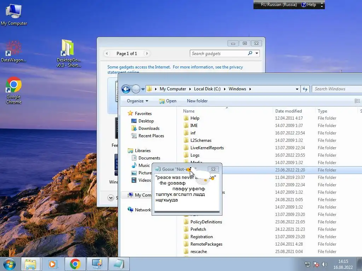Click the Explorer Forward arrow button
362x271 pixels.
tap(136, 89)
